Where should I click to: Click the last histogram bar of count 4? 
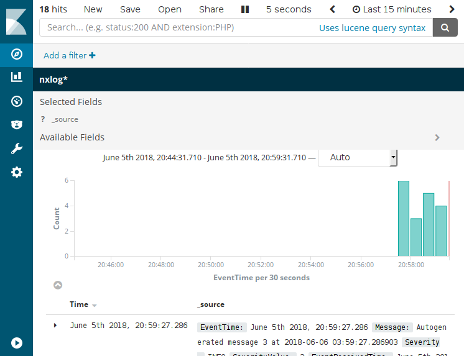(x=441, y=231)
